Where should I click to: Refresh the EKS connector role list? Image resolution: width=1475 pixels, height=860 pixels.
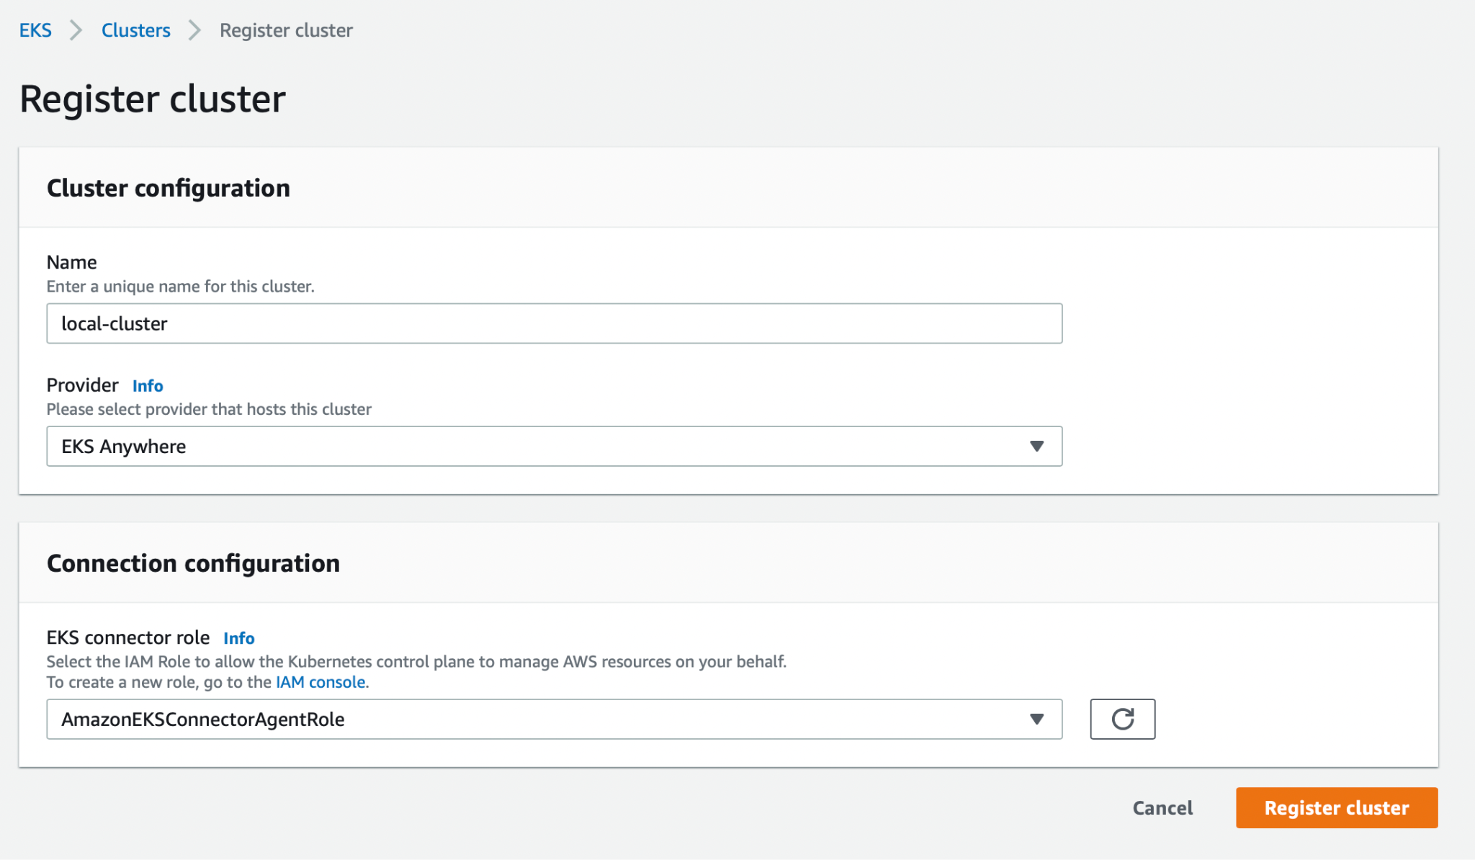coord(1122,719)
